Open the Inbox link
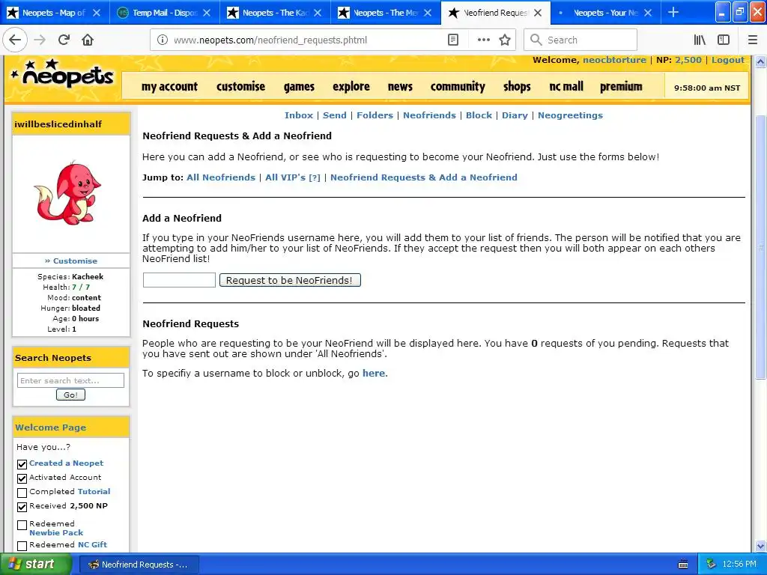This screenshot has height=575, width=767. point(298,115)
